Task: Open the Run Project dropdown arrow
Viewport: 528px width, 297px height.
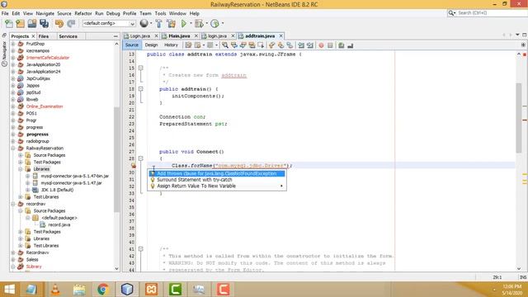Action: coord(191,24)
